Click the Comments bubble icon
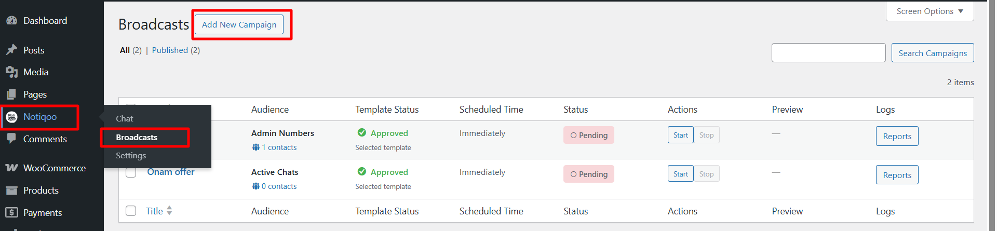The width and height of the screenshot is (997, 231). pos(11,139)
